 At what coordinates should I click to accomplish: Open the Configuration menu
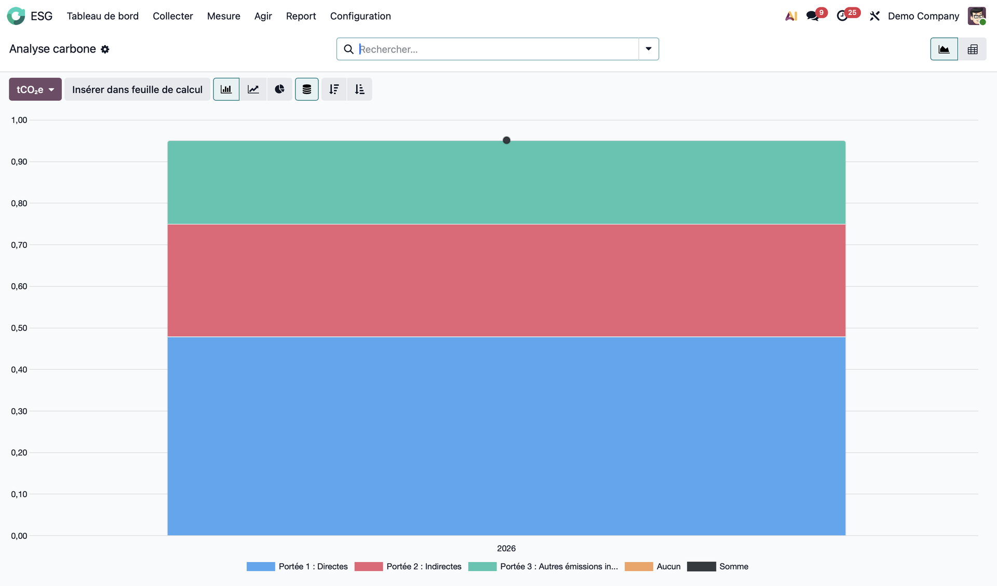[x=360, y=16]
